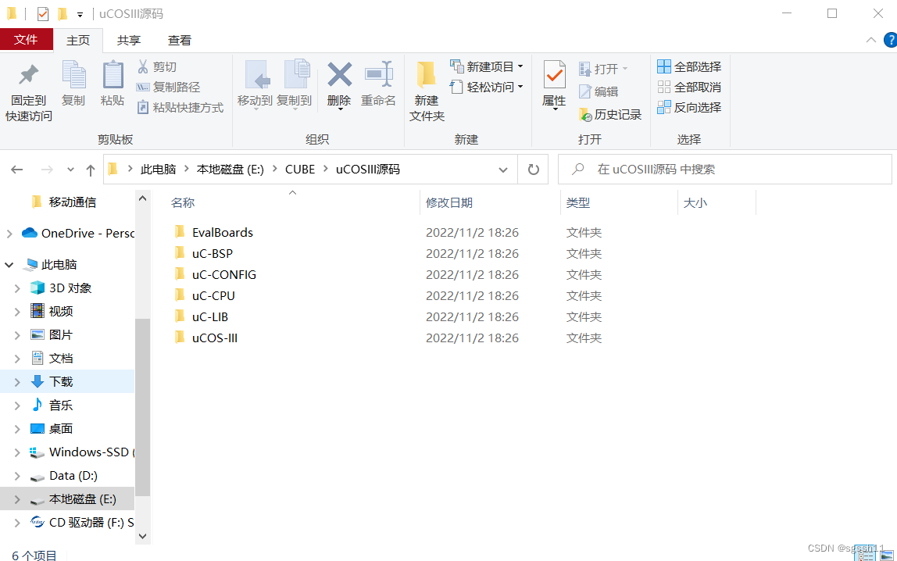Open the address bar history dropdown
This screenshot has width=897, height=561.
(x=503, y=170)
